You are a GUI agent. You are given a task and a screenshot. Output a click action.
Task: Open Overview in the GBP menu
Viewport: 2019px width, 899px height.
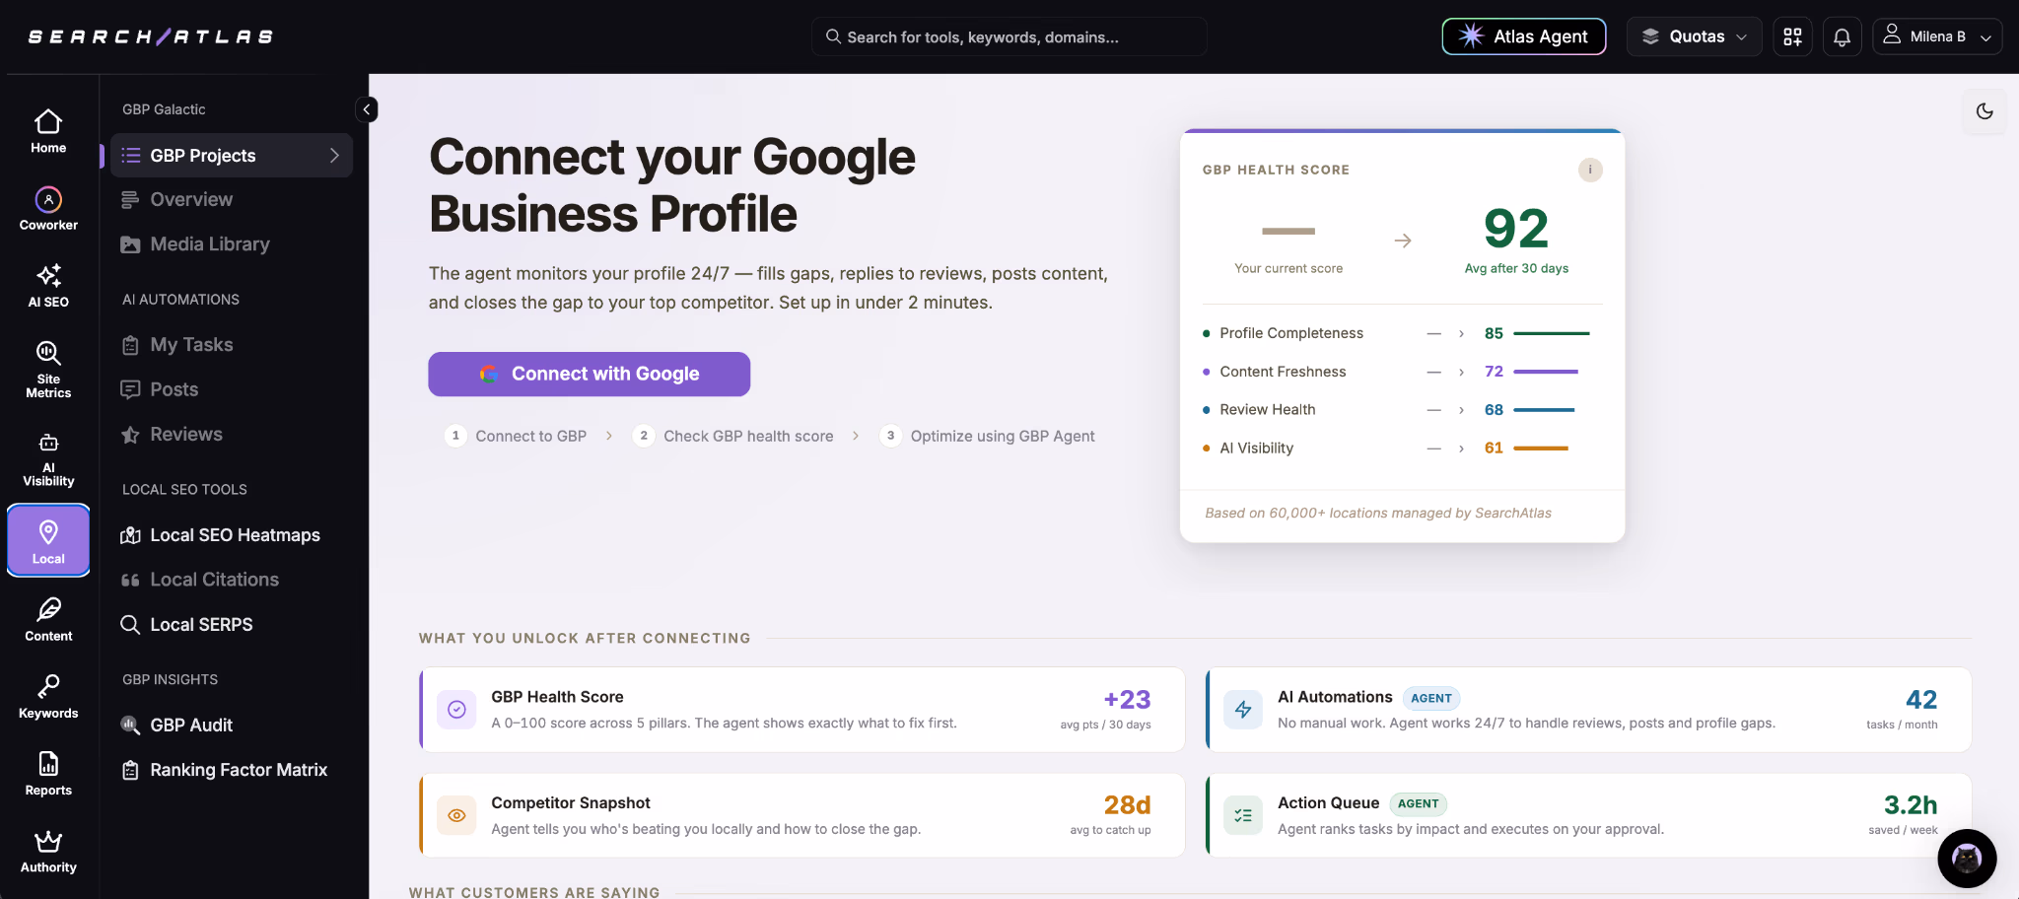(x=232, y=200)
